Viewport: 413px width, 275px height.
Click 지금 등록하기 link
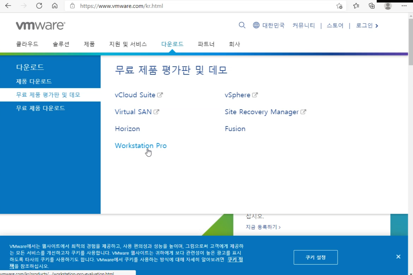tap(263, 227)
